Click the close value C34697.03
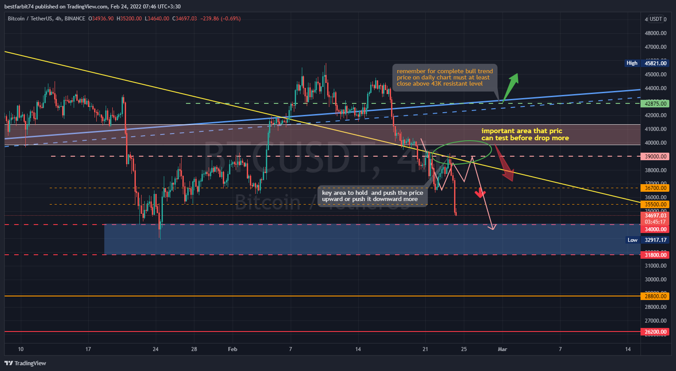This screenshot has height=371, width=676. pyautogui.click(x=185, y=19)
